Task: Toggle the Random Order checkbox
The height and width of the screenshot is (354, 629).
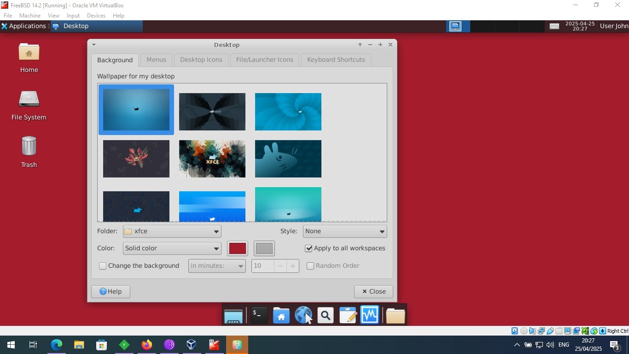Action: pos(311,266)
